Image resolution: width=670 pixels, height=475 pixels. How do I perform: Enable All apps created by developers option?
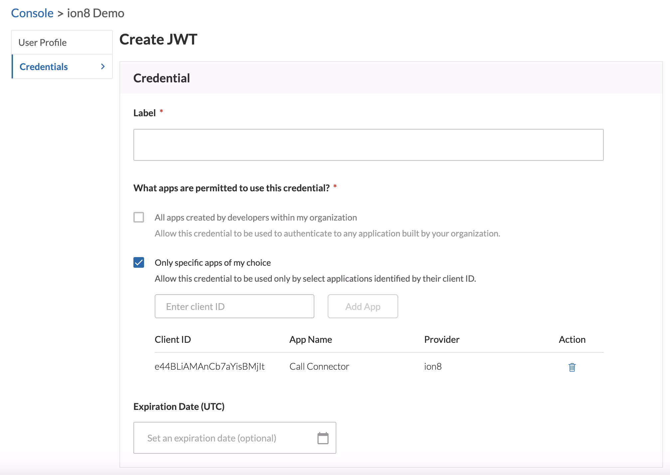tap(139, 217)
